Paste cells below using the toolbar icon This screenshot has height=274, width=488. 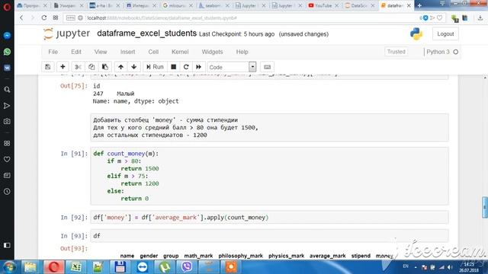(x=105, y=67)
